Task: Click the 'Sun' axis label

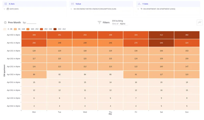Action: pos(187,112)
